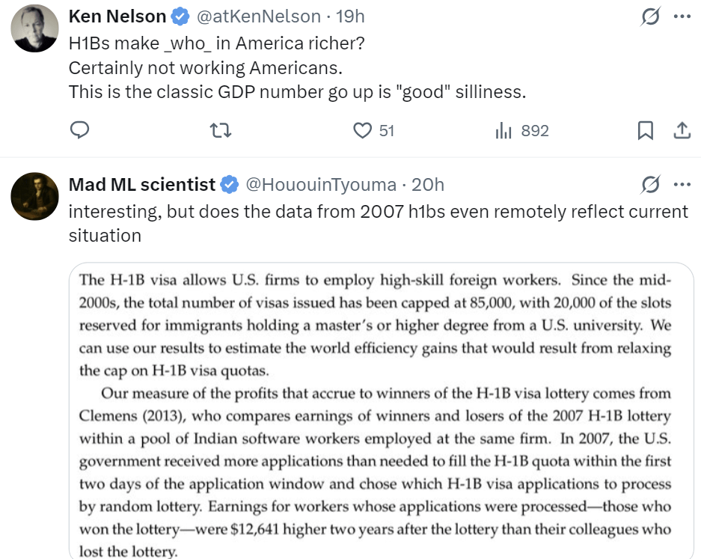This screenshot has width=701, height=559.
Task: Bookmark Ken Nelson's tweet
Action: coord(645,131)
